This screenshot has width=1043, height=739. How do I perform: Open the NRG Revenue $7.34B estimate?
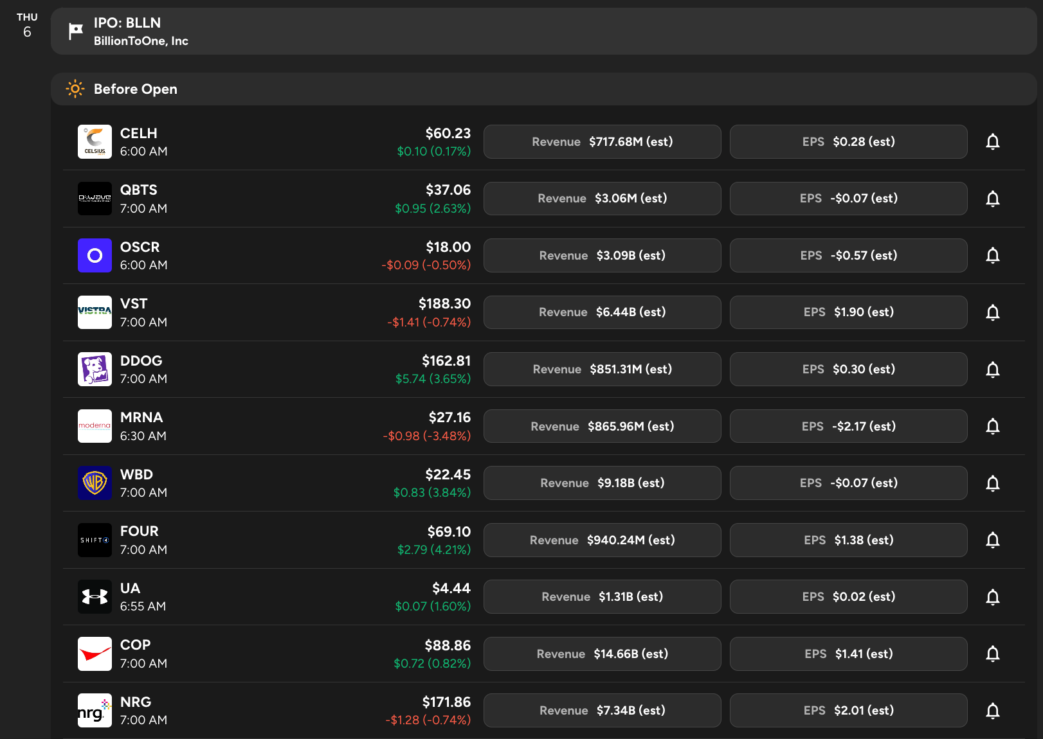pos(603,711)
